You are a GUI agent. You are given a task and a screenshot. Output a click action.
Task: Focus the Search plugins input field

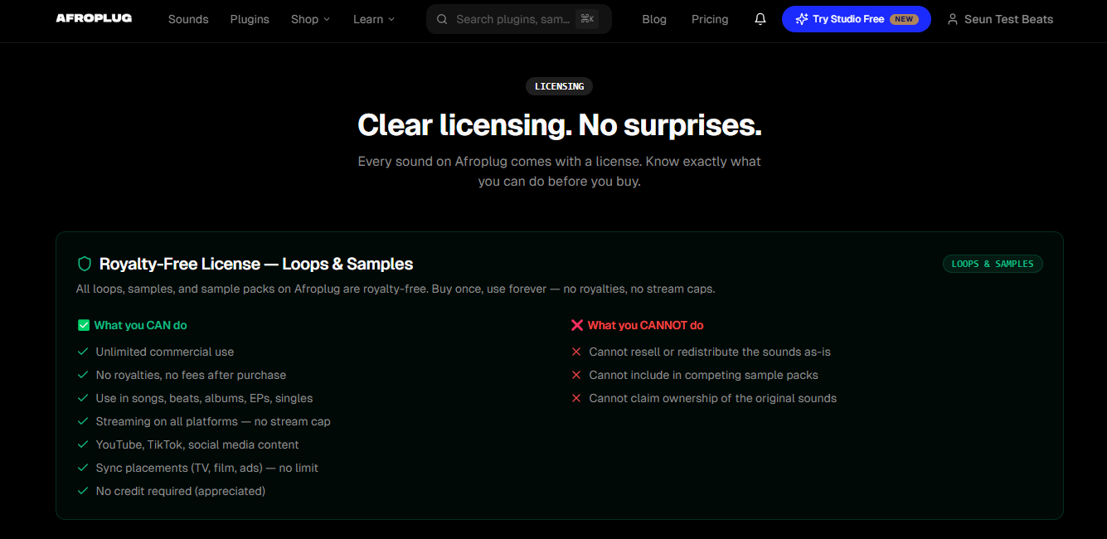pos(510,19)
